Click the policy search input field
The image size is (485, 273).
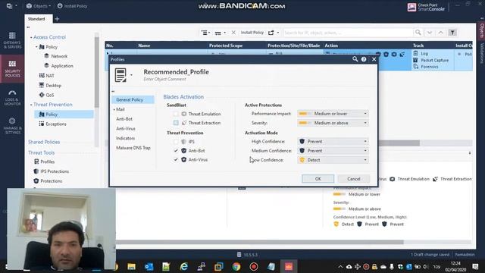point(348,33)
